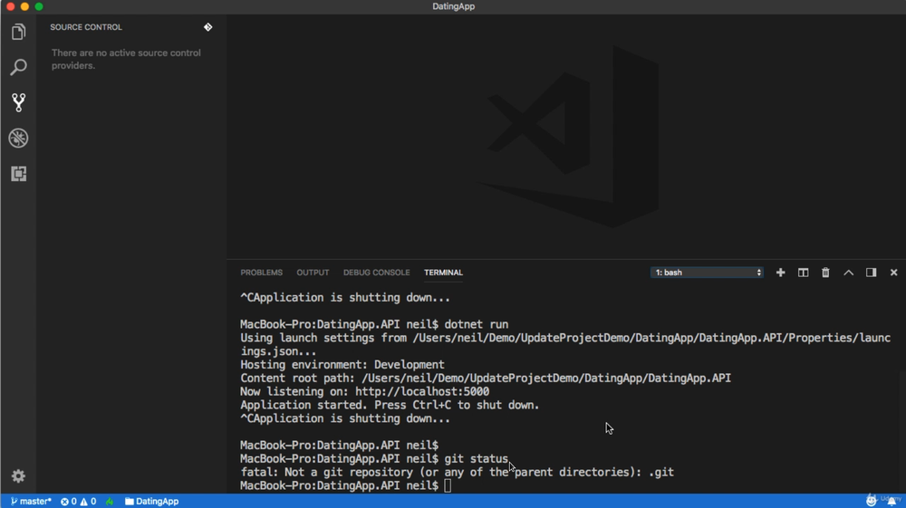Click the 'Content root path' line
Image resolution: width=906 pixels, height=508 pixels.
(486, 379)
